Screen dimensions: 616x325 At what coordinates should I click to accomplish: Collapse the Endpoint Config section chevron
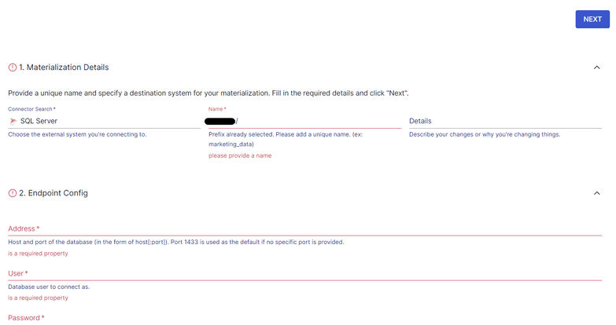597,193
